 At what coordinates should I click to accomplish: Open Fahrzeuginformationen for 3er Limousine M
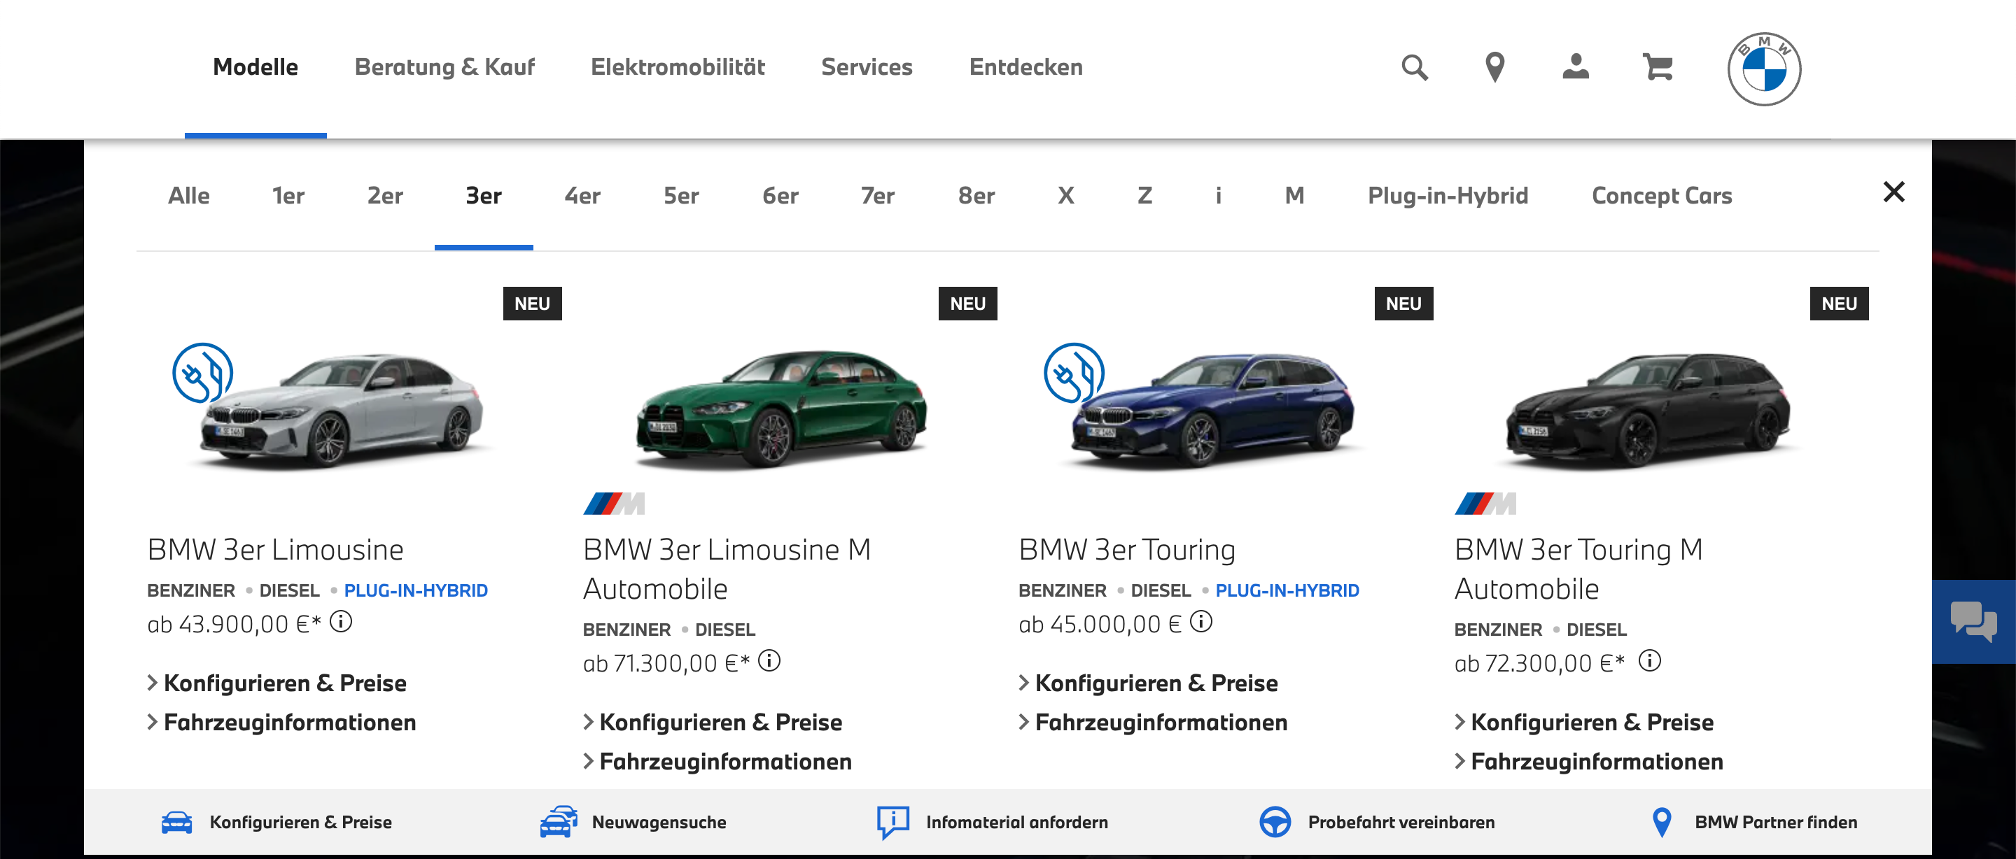(717, 761)
